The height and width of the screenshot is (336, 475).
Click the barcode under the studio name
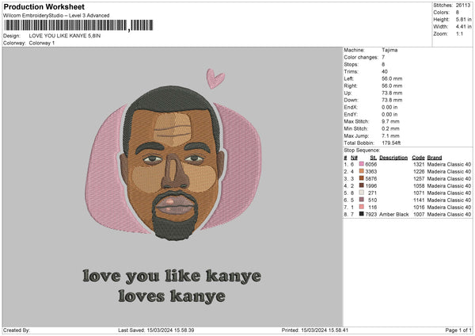tap(78, 25)
